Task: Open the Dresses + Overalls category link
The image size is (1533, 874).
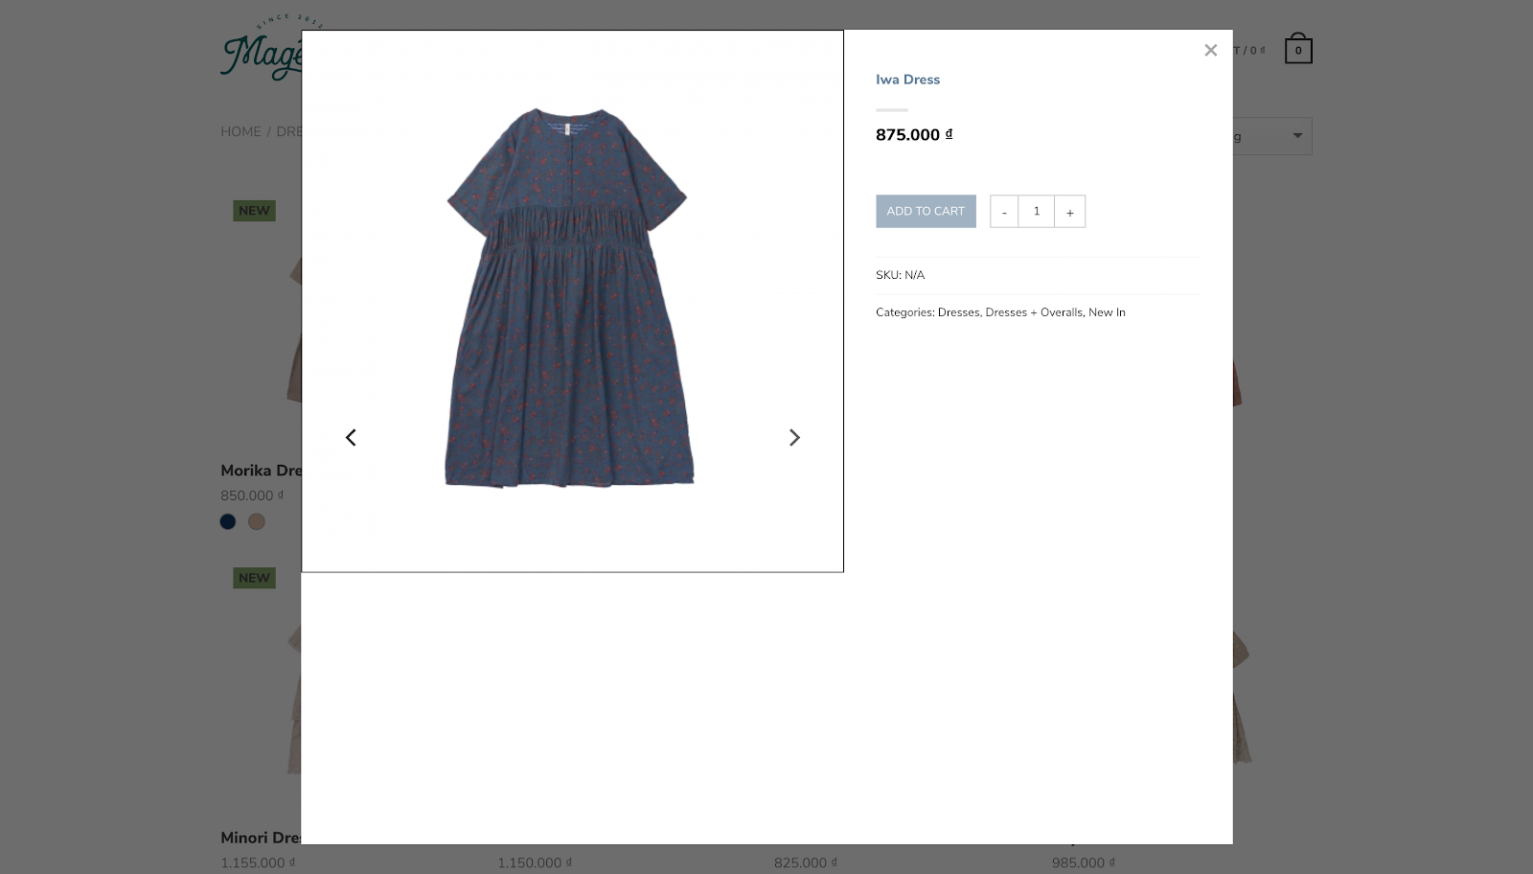Action: tap(1034, 312)
